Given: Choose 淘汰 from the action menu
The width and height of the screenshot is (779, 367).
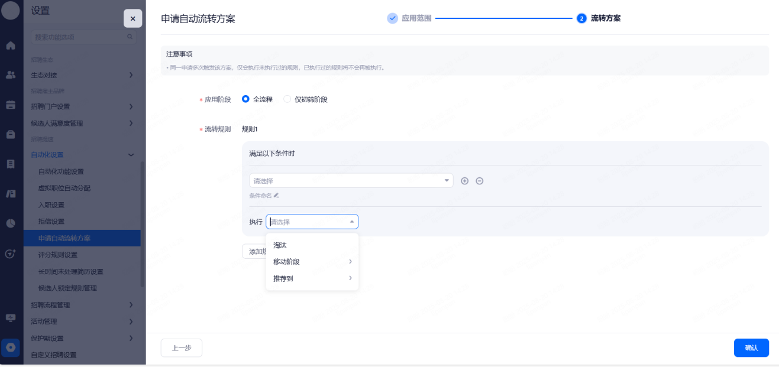Looking at the screenshot, I should (x=280, y=245).
